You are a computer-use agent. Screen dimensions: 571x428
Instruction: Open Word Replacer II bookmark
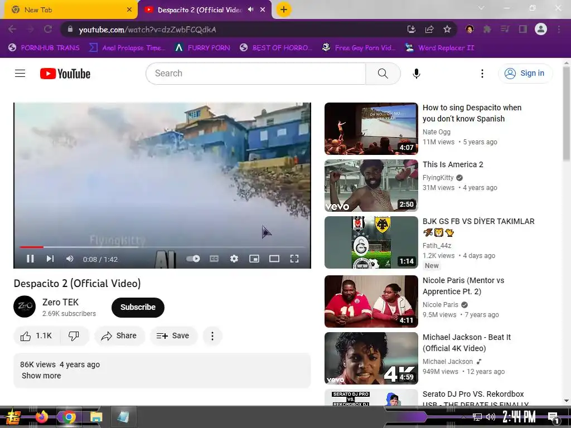point(439,48)
